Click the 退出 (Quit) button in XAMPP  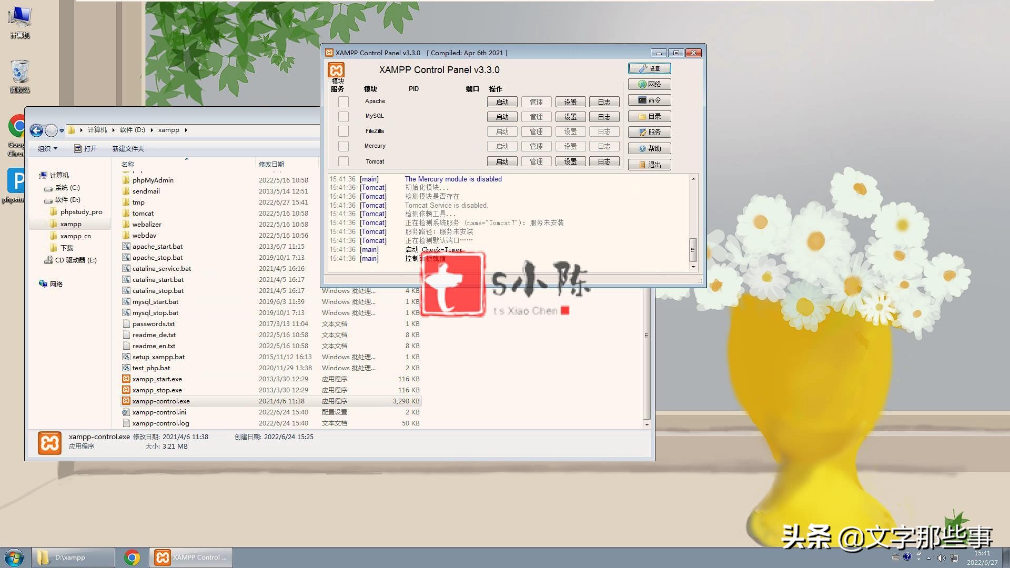(x=649, y=165)
